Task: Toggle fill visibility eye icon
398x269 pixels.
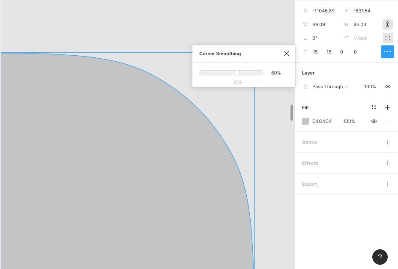Action: point(374,121)
